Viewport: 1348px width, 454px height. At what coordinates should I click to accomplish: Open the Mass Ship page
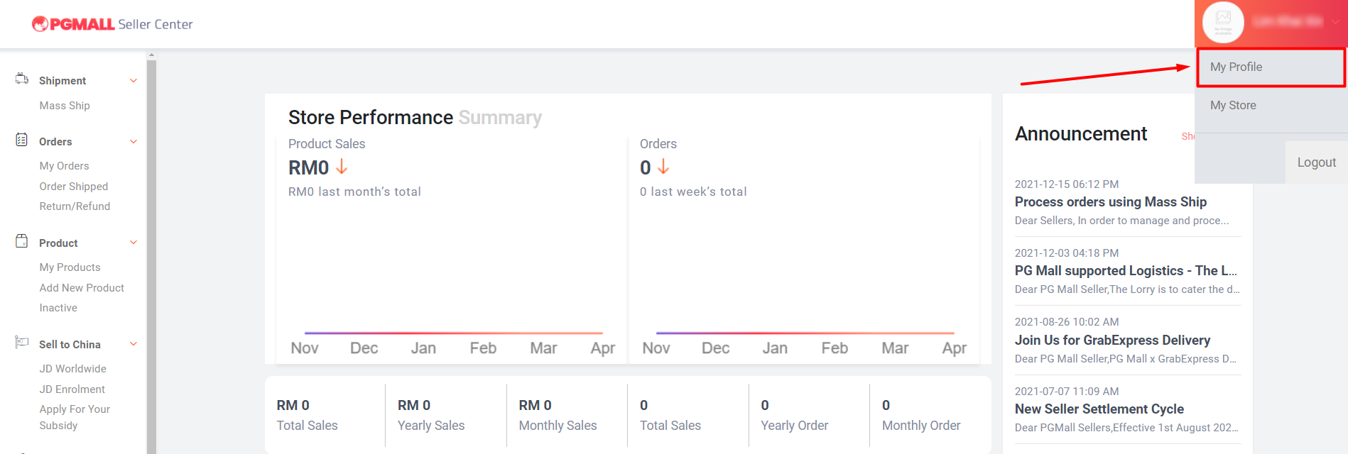click(x=64, y=105)
